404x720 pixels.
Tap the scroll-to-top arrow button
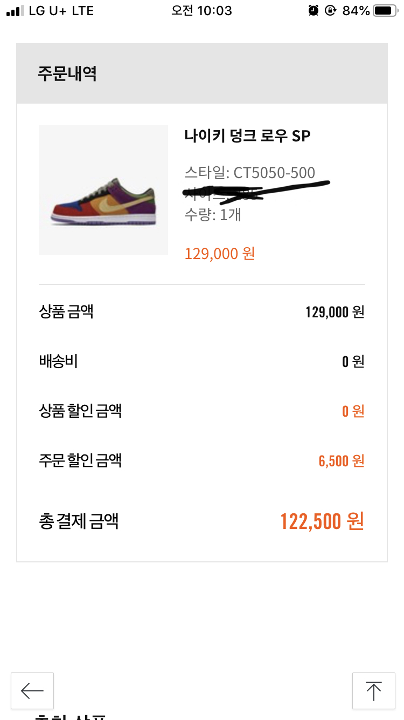373,690
